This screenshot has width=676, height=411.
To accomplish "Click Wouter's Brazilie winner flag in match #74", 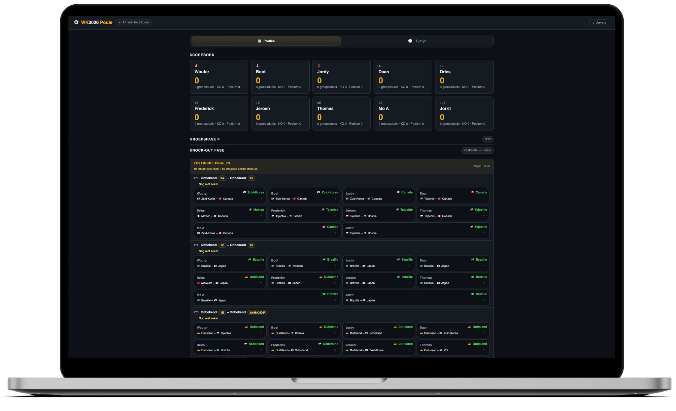I will coord(250,260).
